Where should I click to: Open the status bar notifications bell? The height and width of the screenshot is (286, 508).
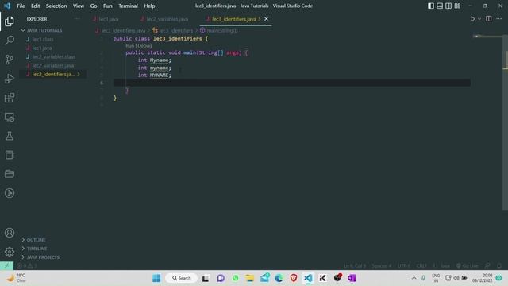click(x=499, y=266)
